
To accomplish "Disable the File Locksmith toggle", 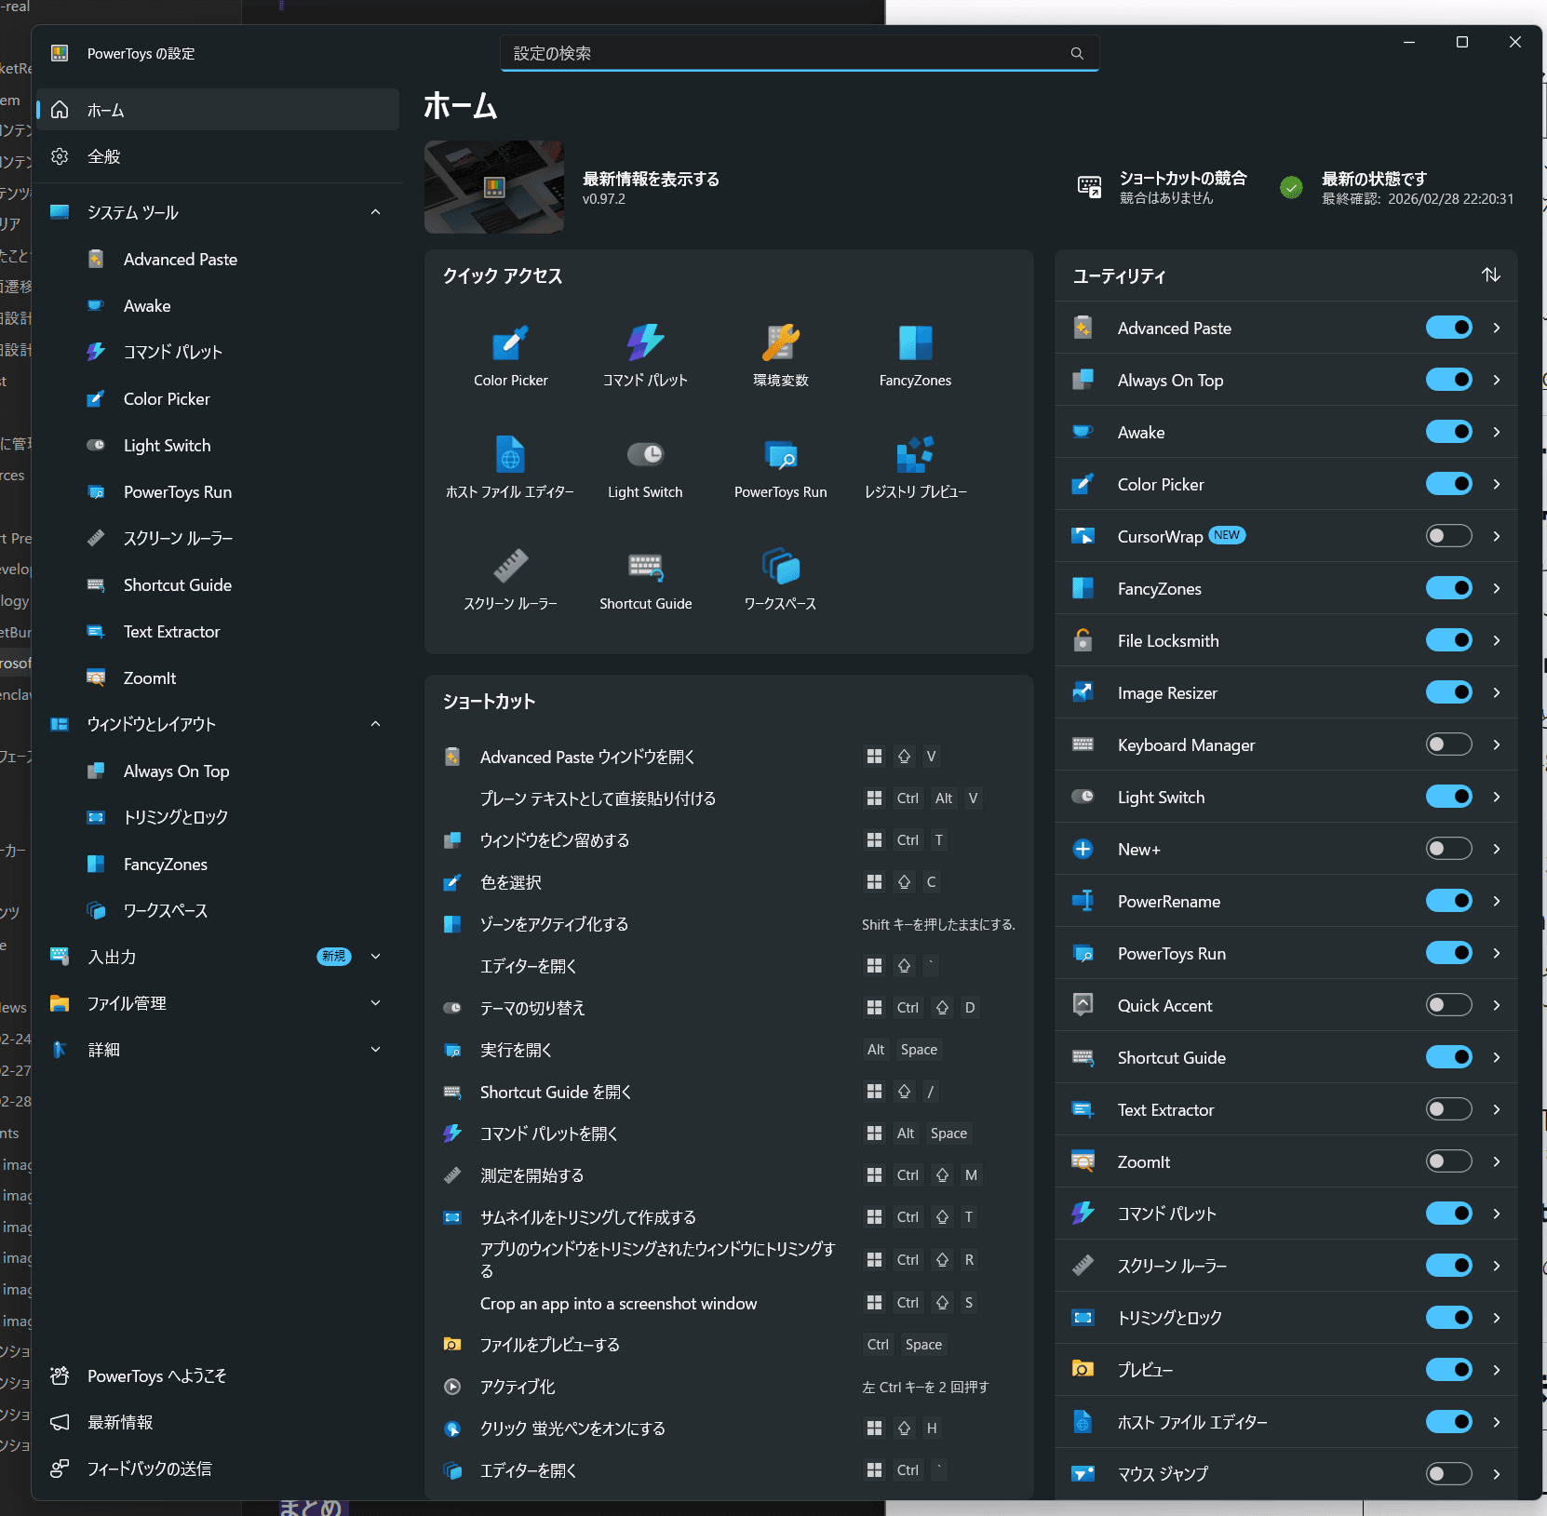I will (1448, 640).
